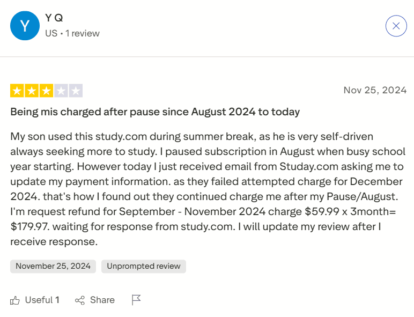Image resolution: width=414 pixels, height=317 pixels.
Task: Click the 'Share' label text
Action: 102,300
